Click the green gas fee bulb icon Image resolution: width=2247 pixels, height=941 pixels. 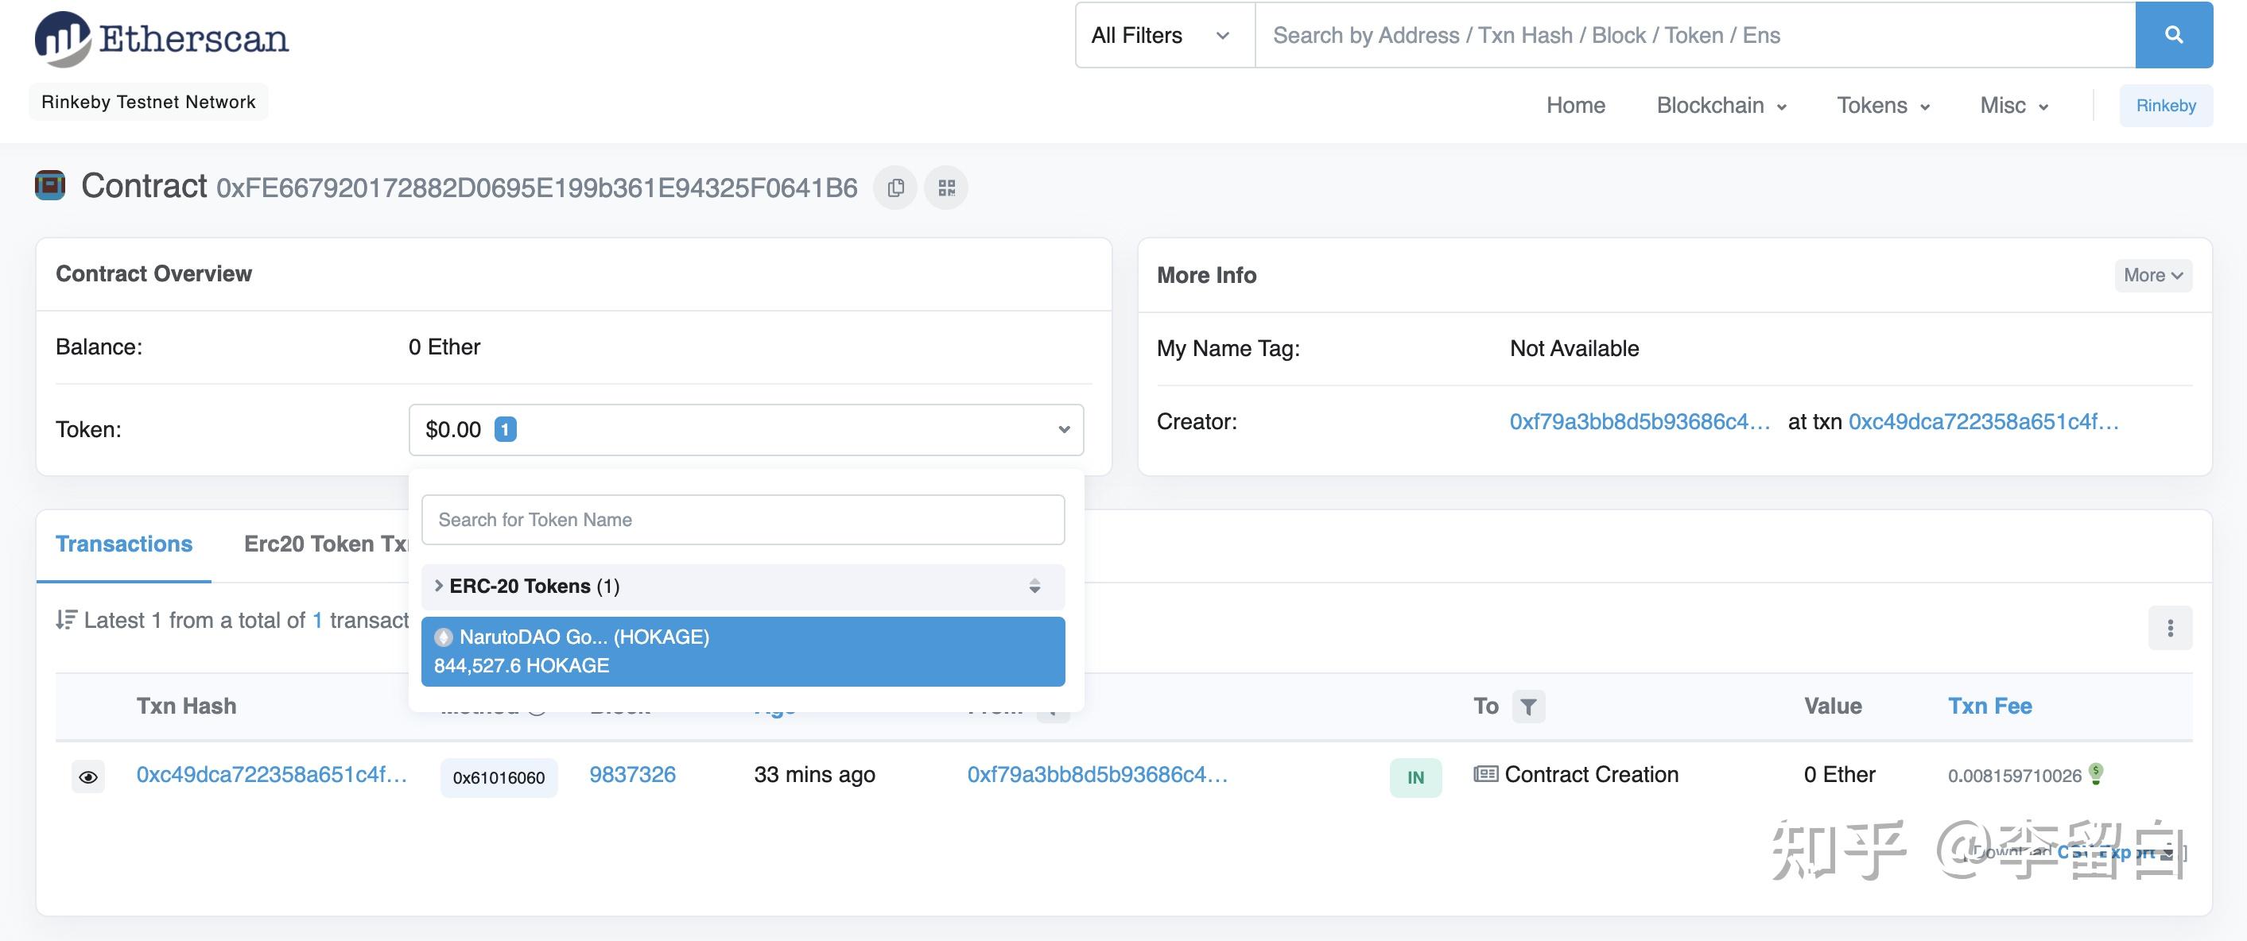point(2096,773)
